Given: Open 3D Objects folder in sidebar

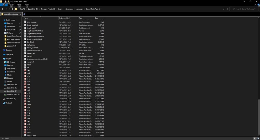Looking at the screenshot, I should point(11,62).
